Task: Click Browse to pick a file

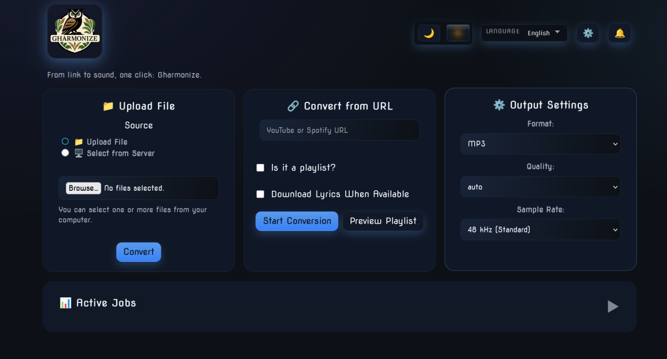Action: (x=83, y=188)
